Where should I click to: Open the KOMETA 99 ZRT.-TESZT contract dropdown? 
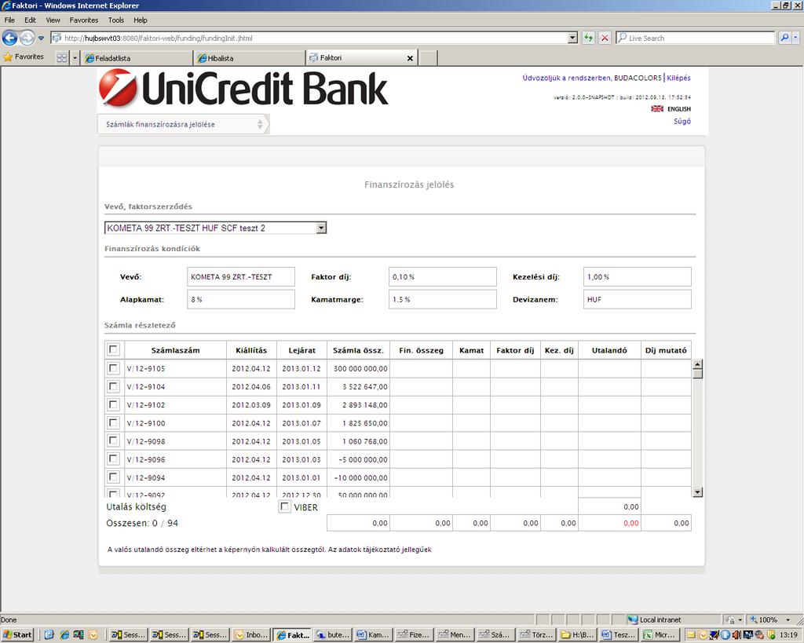click(215, 228)
